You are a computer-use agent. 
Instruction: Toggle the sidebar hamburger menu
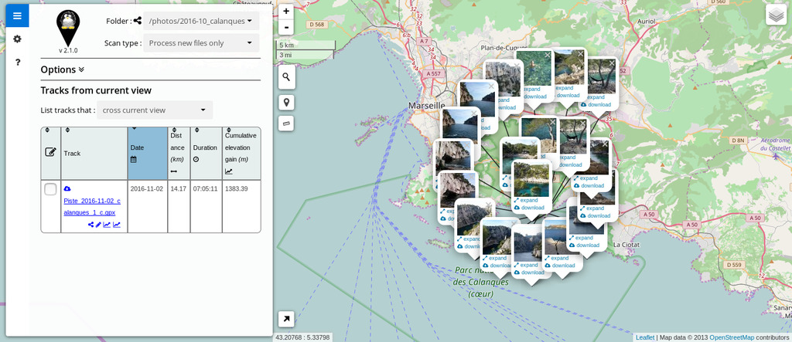coord(17,15)
